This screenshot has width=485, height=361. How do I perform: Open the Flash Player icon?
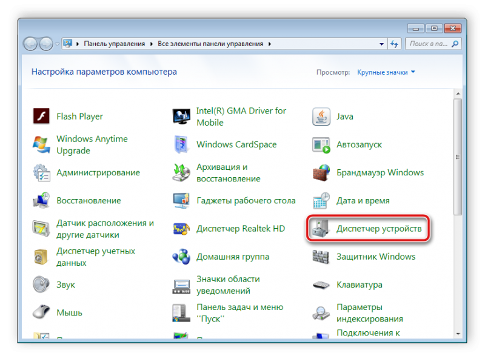[41, 116]
